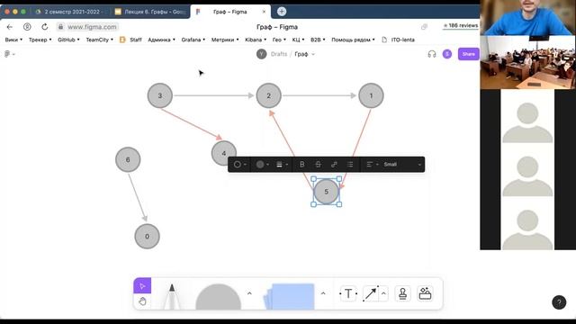The width and height of the screenshot is (576, 324).
Task: Open the B2B bookmark folder
Action: click(x=318, y=40)
